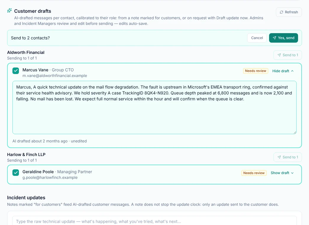Screen dimensions: 309x225
Task: Click Send to 1 for Harlow & Finch LLP
Action: pos(287,157)
